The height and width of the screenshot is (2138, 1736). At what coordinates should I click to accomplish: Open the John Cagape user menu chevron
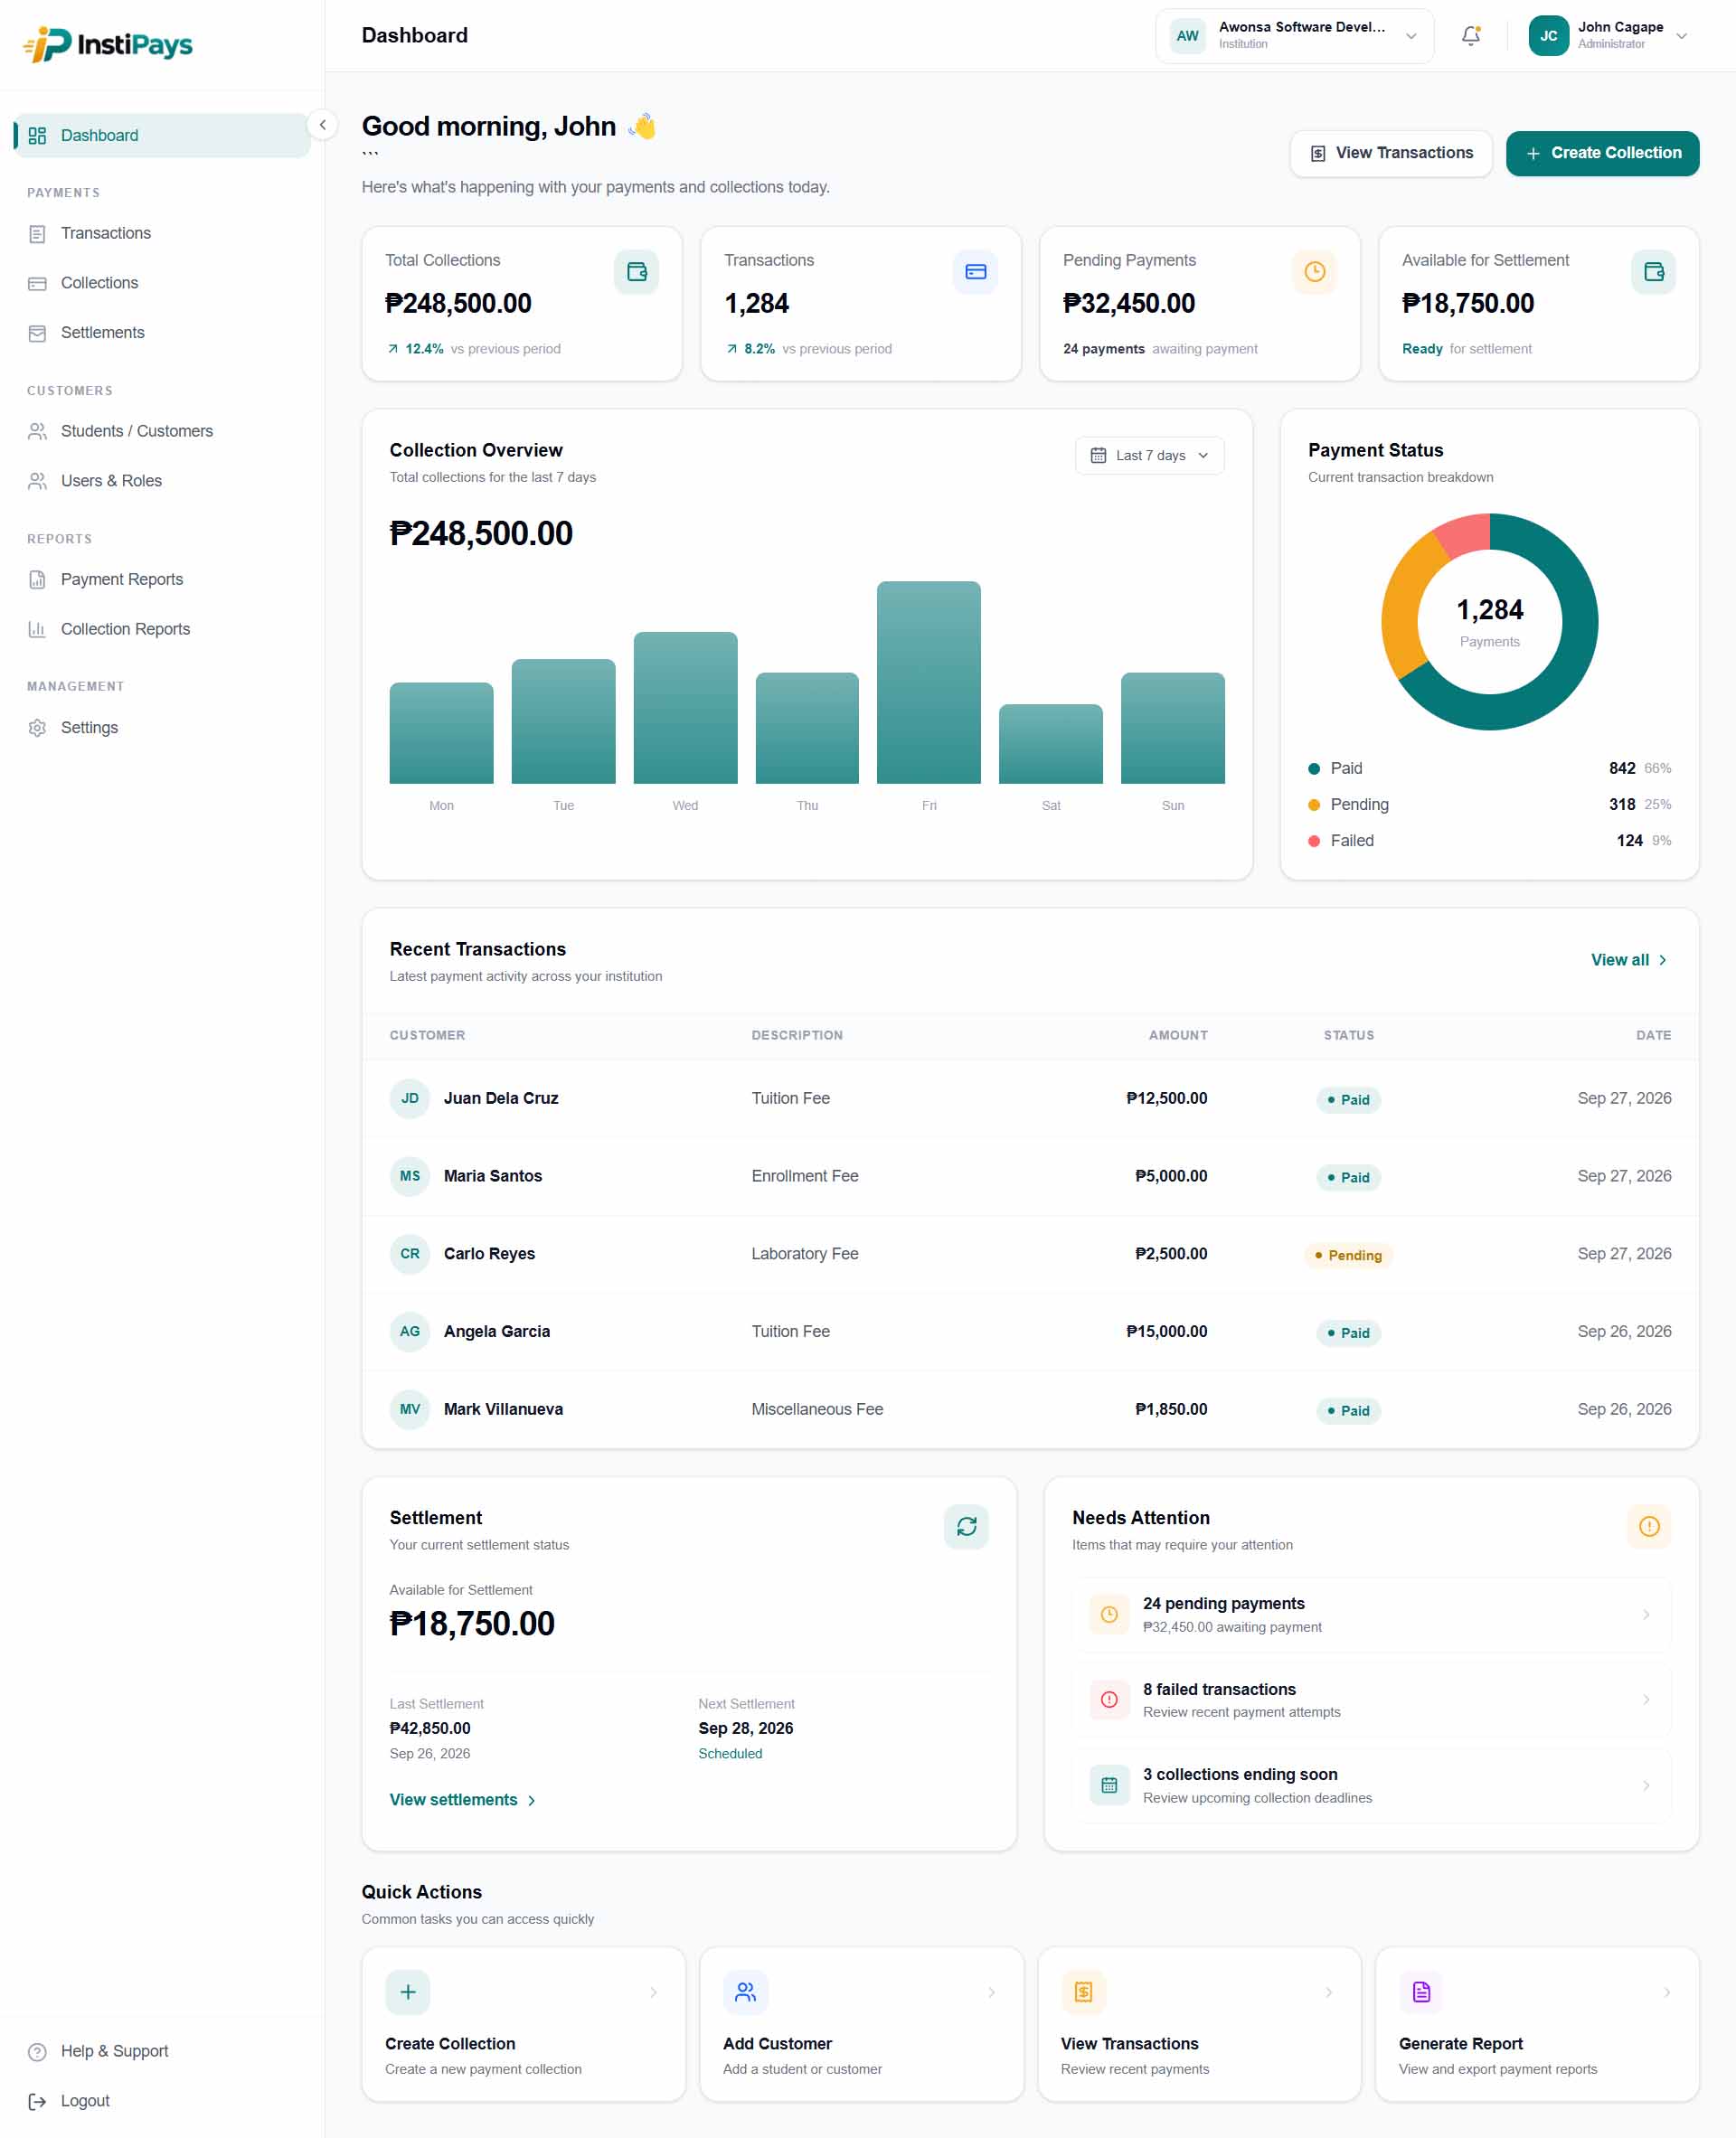1681,36
